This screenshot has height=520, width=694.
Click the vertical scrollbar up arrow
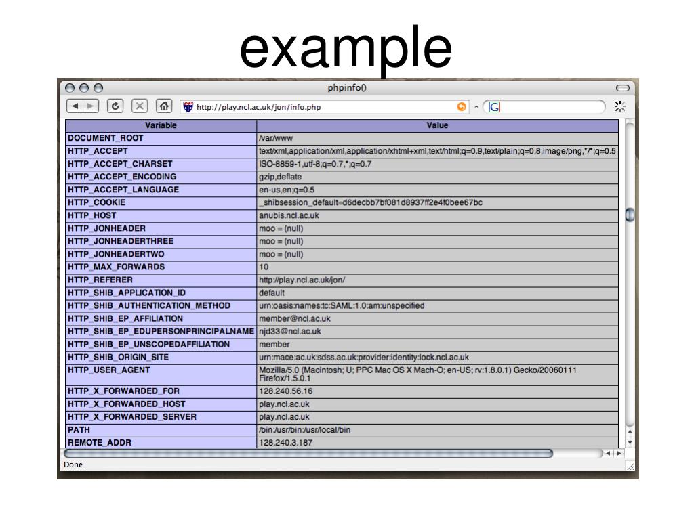[x=630, y=431]
